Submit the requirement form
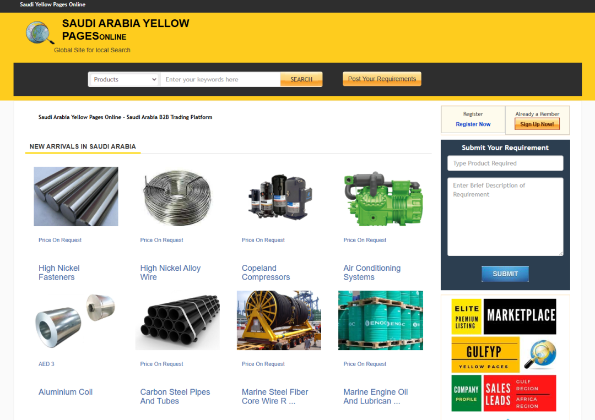This screenshot has width=595, height=420. pos(505,274)
